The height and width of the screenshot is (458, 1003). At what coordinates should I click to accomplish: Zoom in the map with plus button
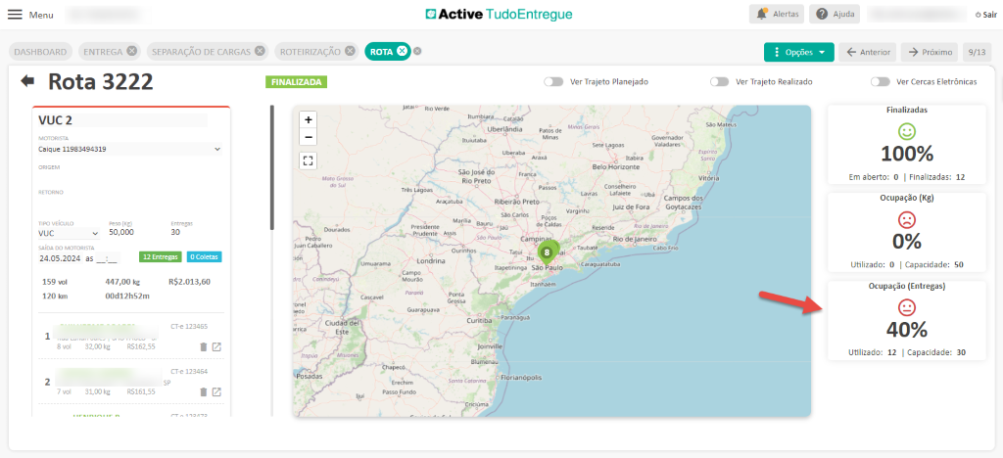pyautogui.click(x=309, y=119)
